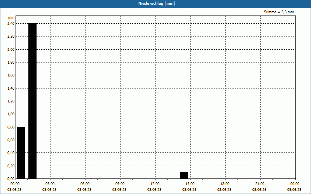This screenshot has width=311, height=194.
Task: Click the 03:00 time axis label
Action: 50,184
